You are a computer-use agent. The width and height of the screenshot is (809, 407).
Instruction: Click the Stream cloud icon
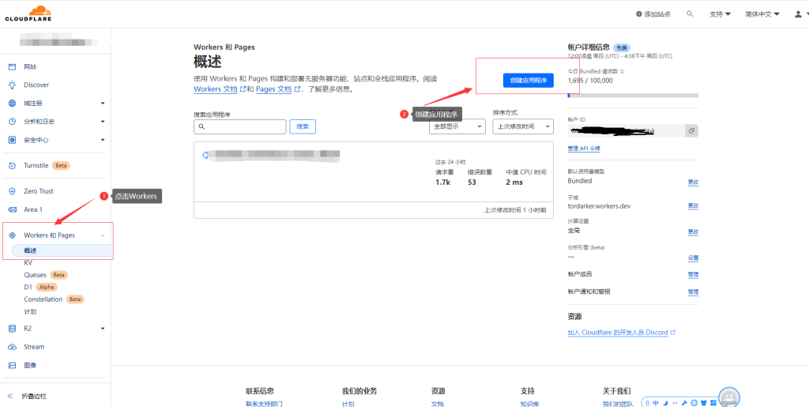click(x=13, y=347)
